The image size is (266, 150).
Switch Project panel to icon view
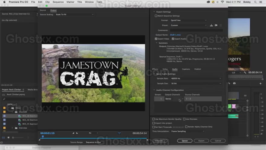(8, 138)
